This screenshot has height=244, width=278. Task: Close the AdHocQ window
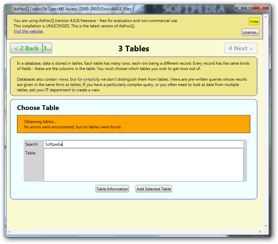point(261,8)
